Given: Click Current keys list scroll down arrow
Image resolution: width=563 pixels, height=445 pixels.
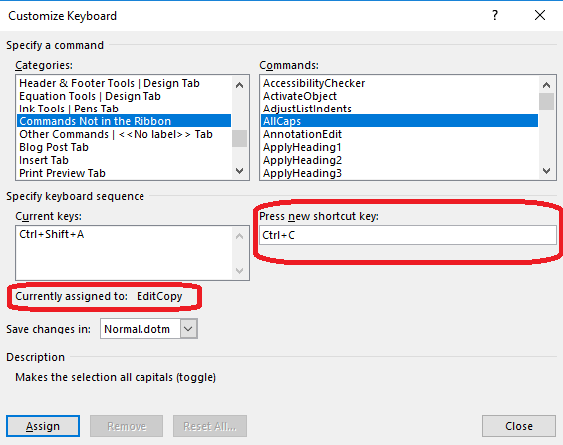Looking at the screenshot, I should click(239, 271).
